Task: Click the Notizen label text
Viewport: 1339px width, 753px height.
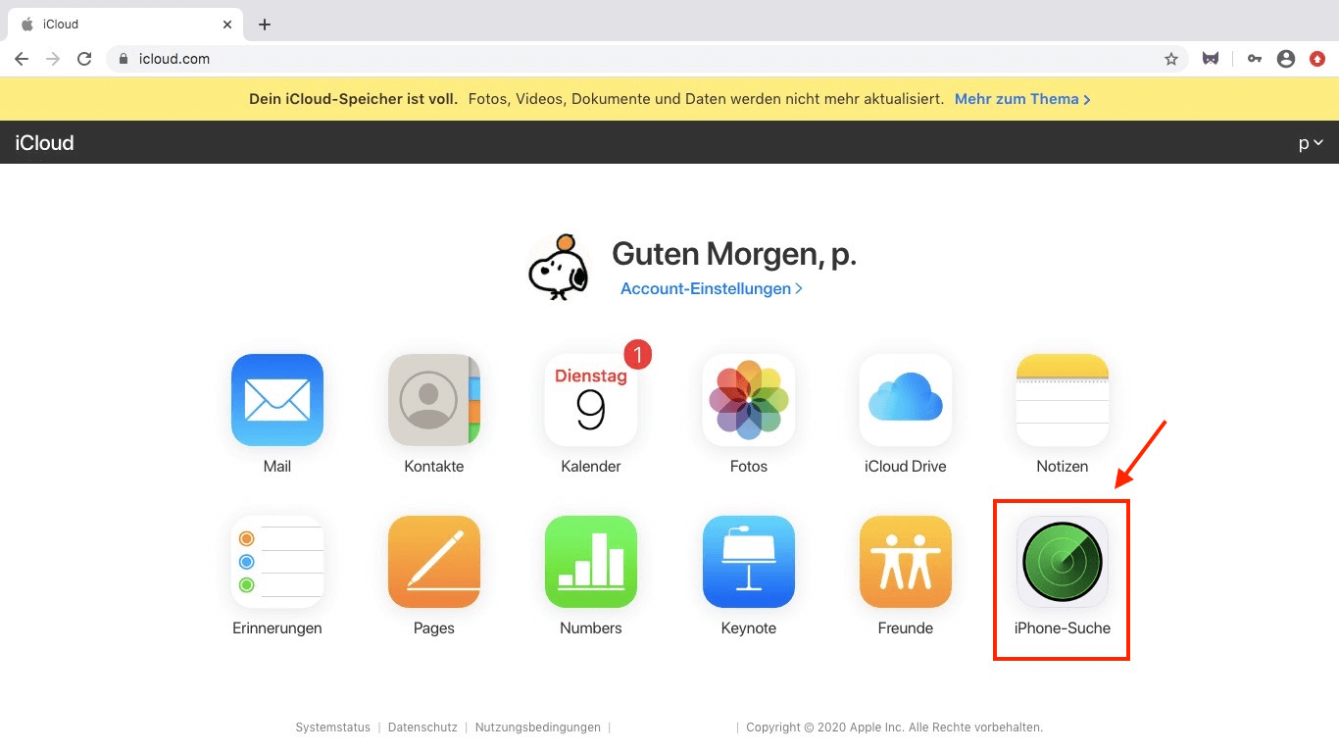Action: pyautogui.click(x=1063, y=467)
